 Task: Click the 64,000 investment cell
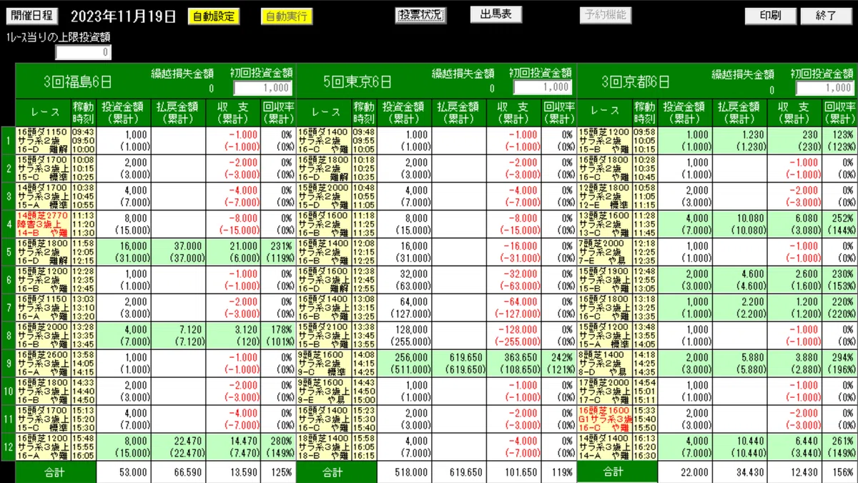(x=405, y=308)
